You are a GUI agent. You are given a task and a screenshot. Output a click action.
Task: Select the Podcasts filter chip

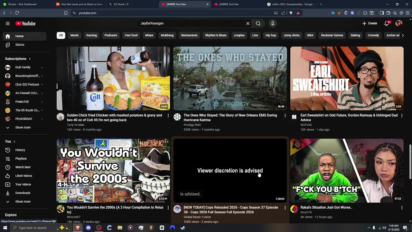pos(111,35)
